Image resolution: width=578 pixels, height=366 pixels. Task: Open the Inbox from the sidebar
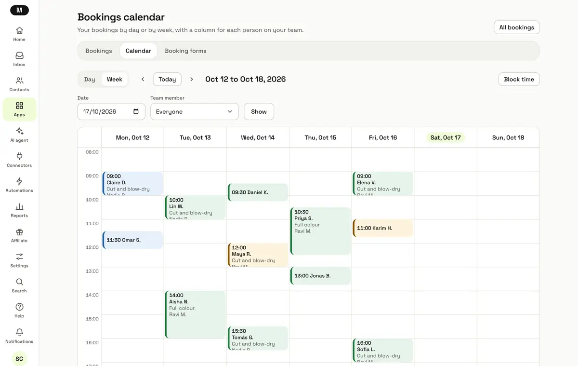click(19, 59)
